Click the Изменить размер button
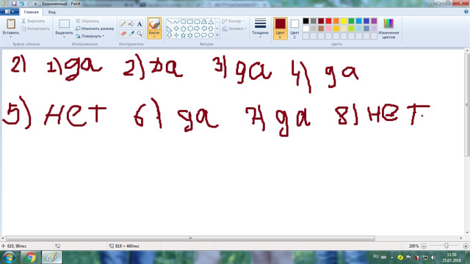This screenshot has width=470, height=264. click(95, 29)
